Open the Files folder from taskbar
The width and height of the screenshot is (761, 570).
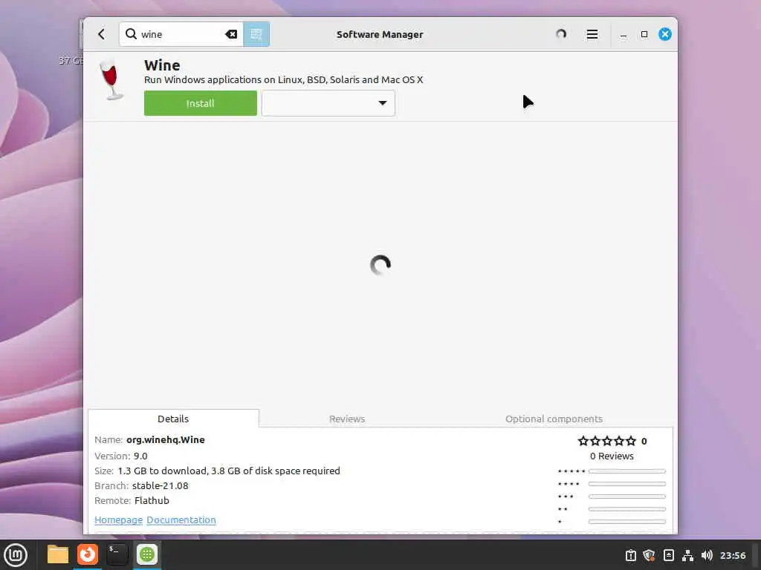click(x=58, y=554)
